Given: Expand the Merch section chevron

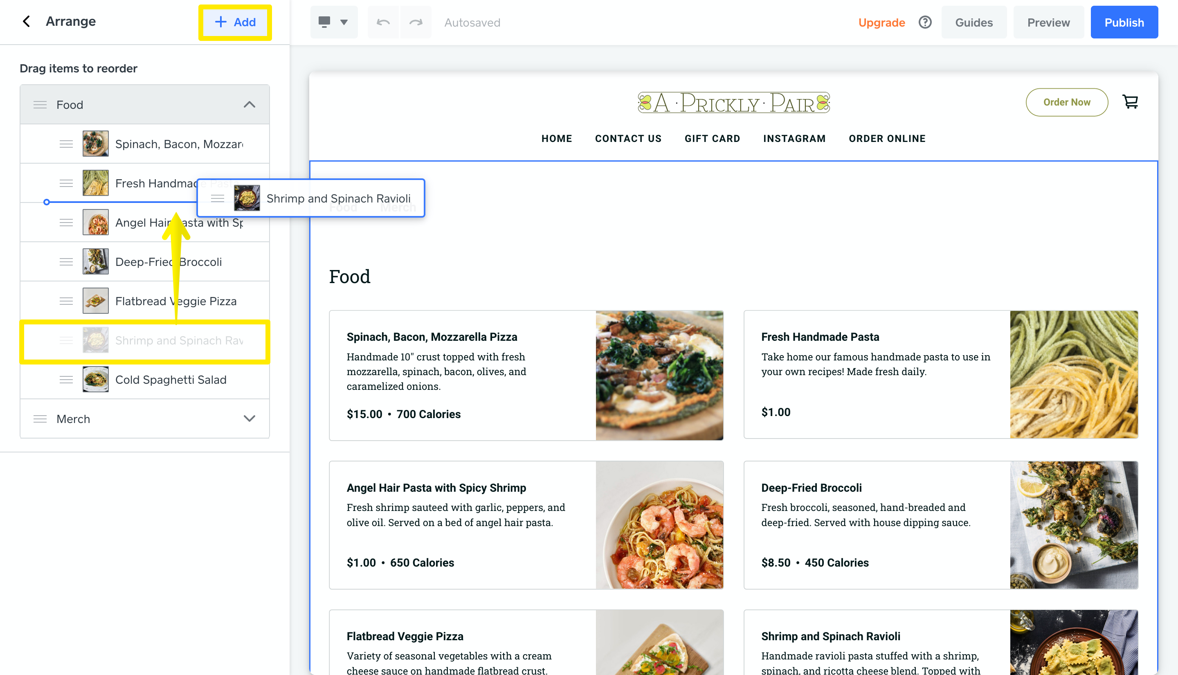Looking at the screenshot, I should pos(250,418).
